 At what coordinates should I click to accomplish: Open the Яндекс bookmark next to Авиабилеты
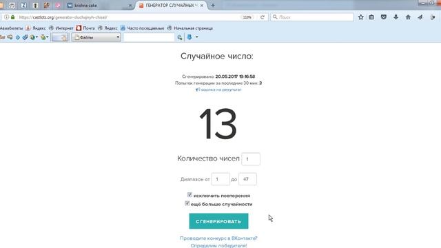click(x=36, y=28)
